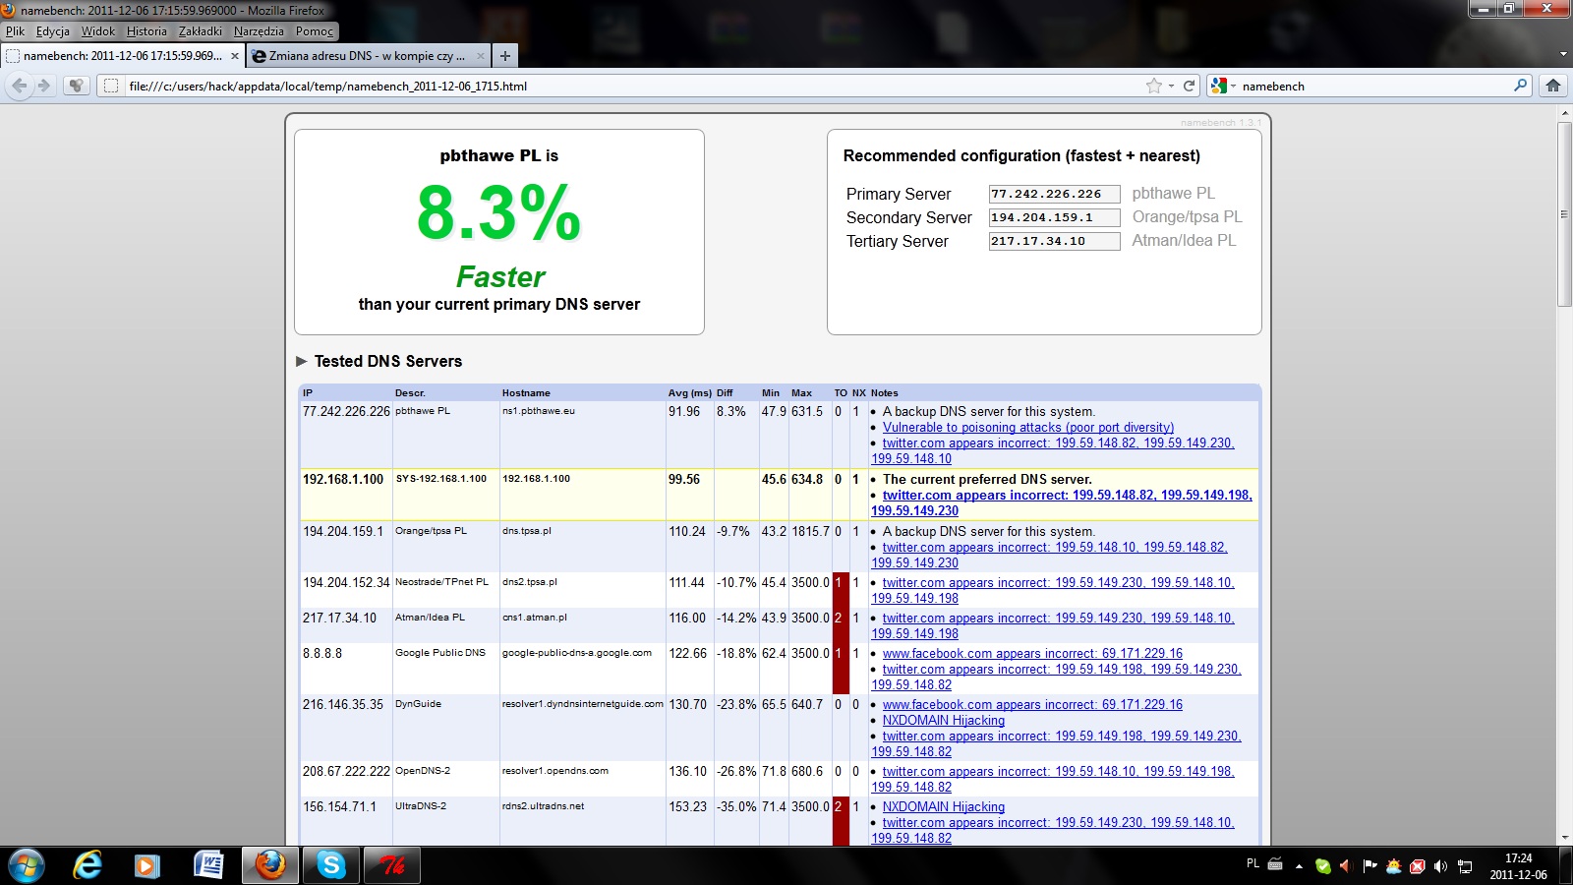Go back with the Firefox back arrow
Screen dimensions: 1573x885
point(20,86)
